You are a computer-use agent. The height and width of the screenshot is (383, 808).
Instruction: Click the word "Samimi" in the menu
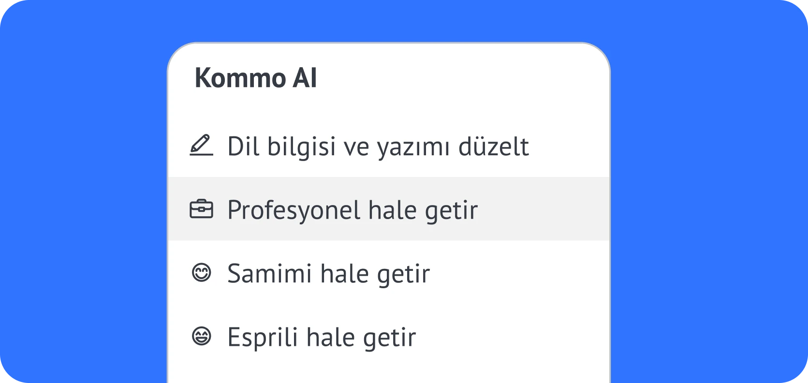269,273
